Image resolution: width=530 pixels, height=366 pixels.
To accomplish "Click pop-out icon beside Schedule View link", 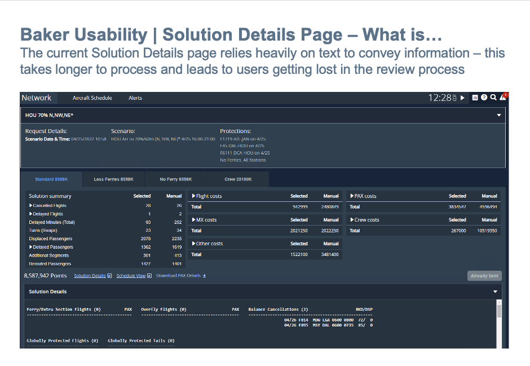I will coord(149,276).
